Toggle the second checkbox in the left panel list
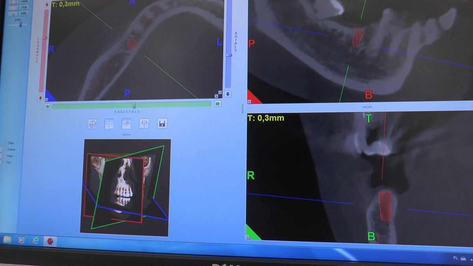Viewport: 473px width, 266px height. point(6,149)
